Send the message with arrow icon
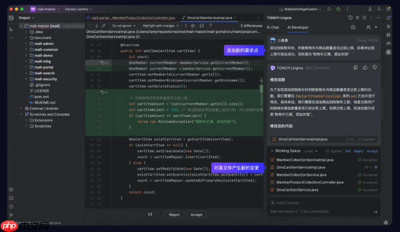The image size is (400, 232). (x=375, y=212)
